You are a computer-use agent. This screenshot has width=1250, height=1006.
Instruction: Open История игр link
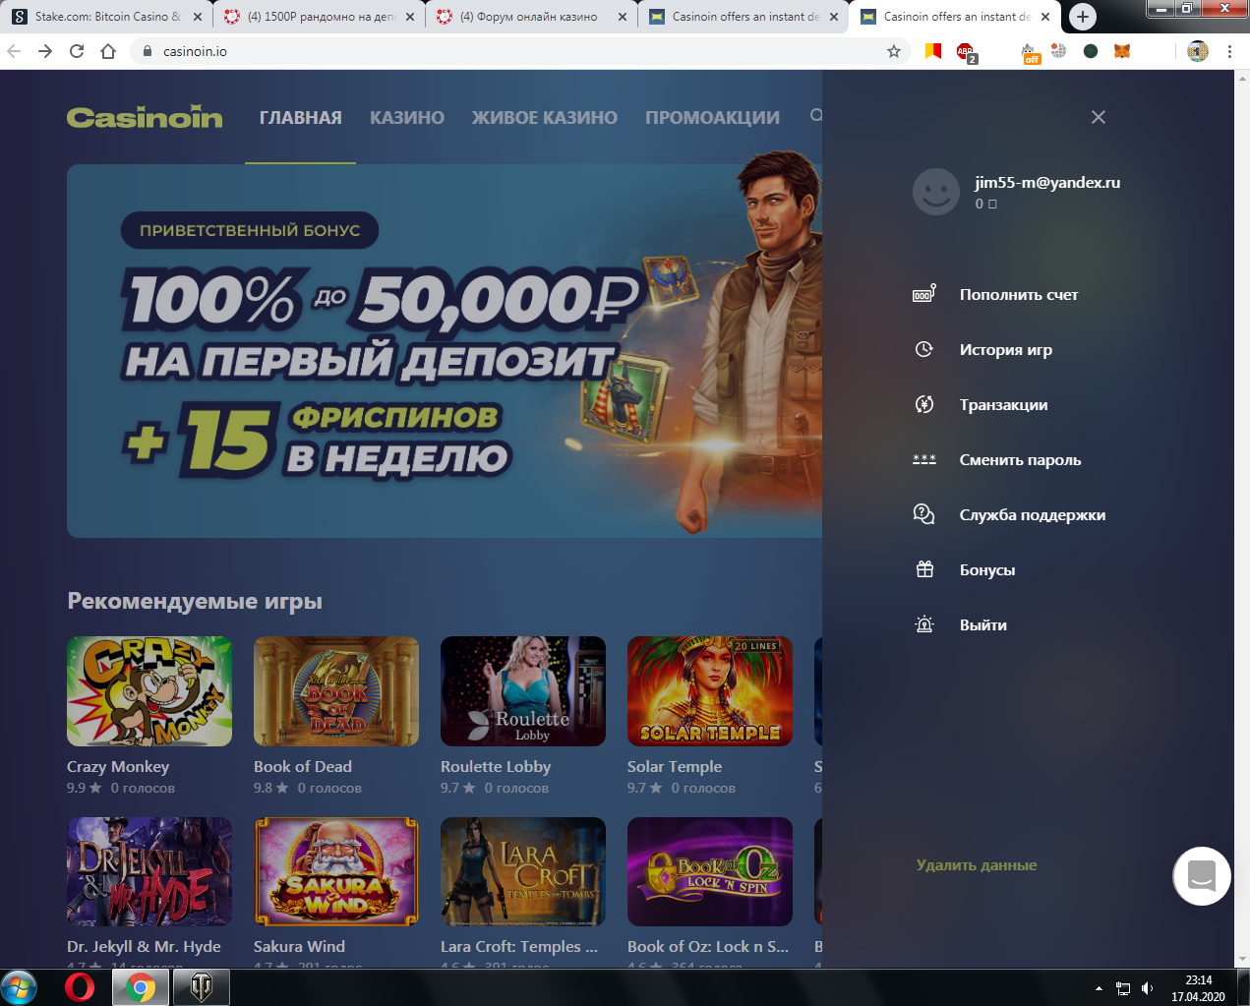point(1006,349)
